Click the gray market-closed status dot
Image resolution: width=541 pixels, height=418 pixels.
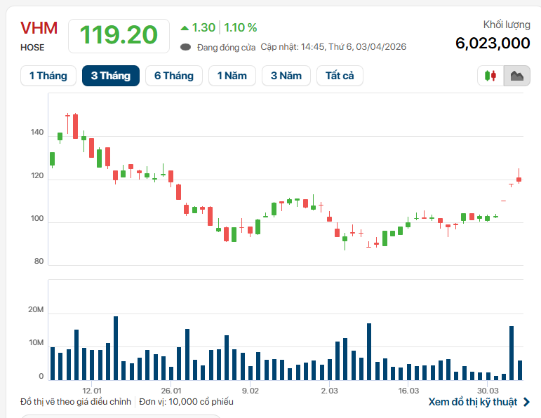tap(185, 47)
